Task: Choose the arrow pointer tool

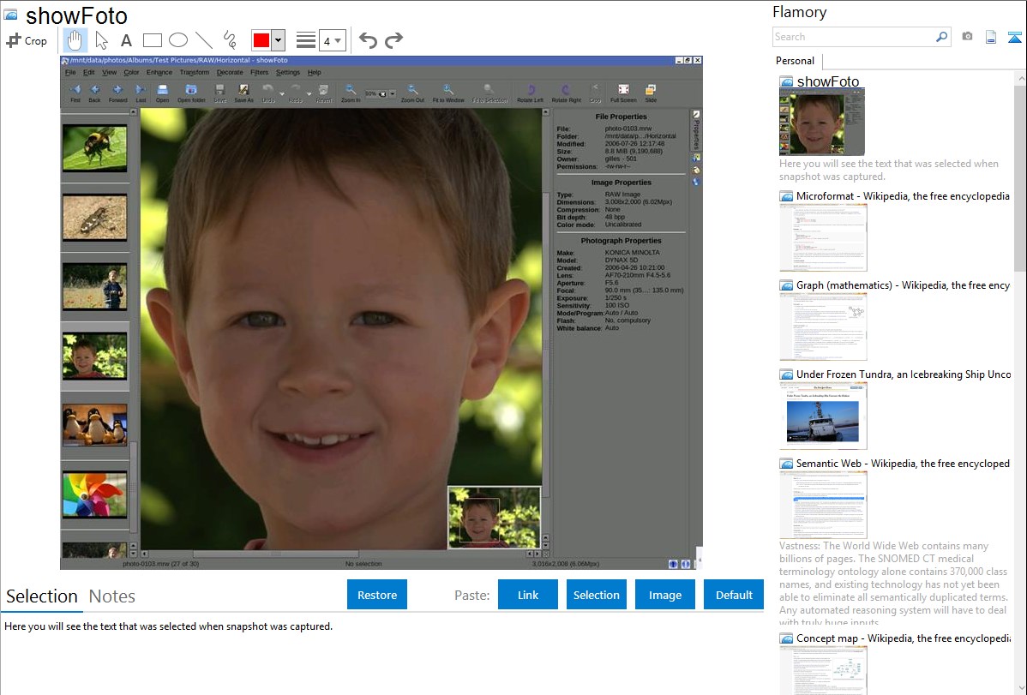Action: (x=101, y=40)
